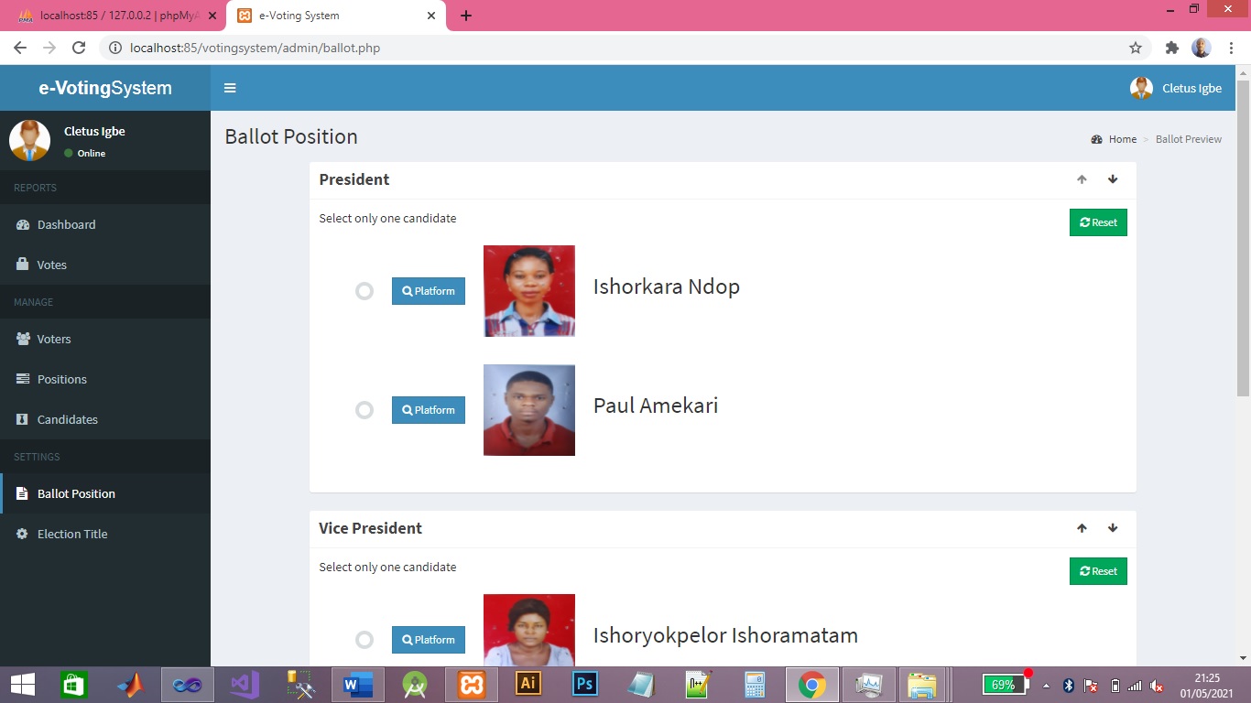Select the Votes padlock icon in sidebar

point(23,265)
